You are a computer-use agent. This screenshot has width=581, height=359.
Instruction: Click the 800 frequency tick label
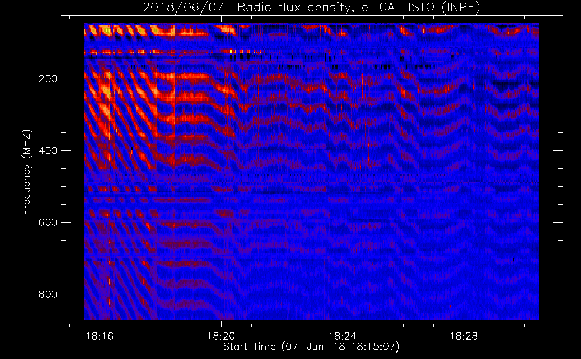[x=48, y=294]
